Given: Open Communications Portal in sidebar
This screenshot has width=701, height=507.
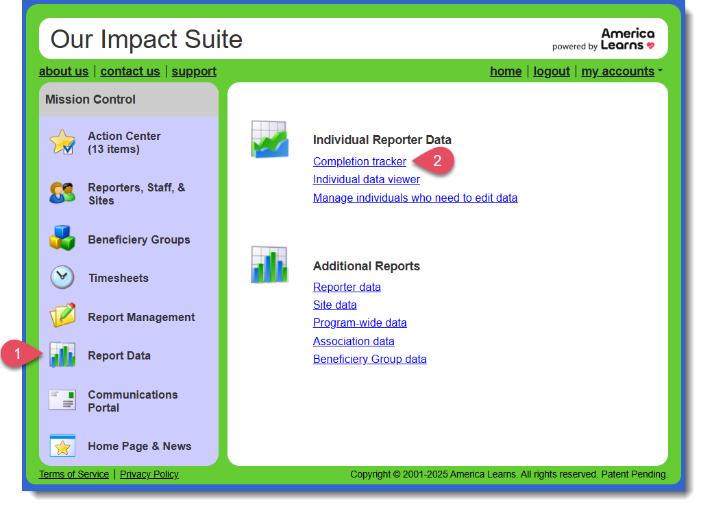Looking at the screenshot, I should (x=133, y=401).
